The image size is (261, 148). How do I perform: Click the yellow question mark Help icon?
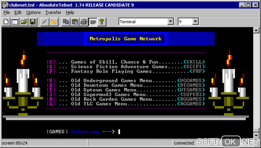click(x=102, y=22)
